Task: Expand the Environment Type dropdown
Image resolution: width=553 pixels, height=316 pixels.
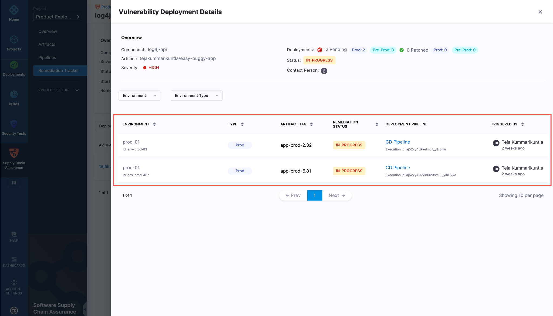Action: click(x=196, y=95)
